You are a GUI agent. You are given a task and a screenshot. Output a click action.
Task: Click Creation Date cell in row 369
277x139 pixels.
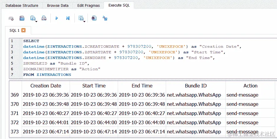[46, 95]
